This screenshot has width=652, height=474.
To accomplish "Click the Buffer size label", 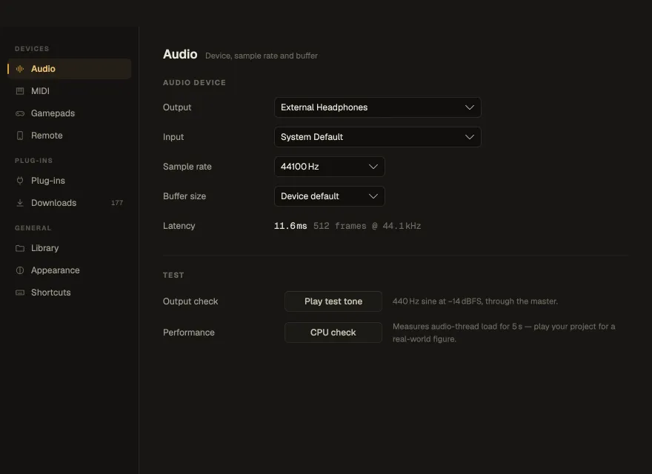I will [x=184, y=196].
